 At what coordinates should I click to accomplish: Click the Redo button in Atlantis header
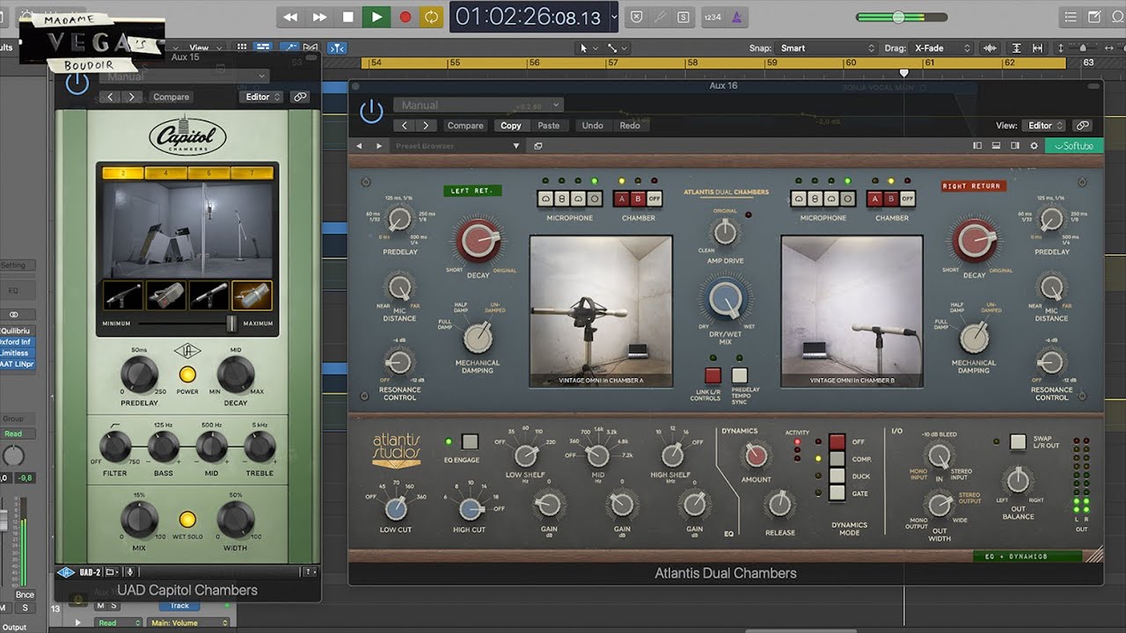(630, 126)
